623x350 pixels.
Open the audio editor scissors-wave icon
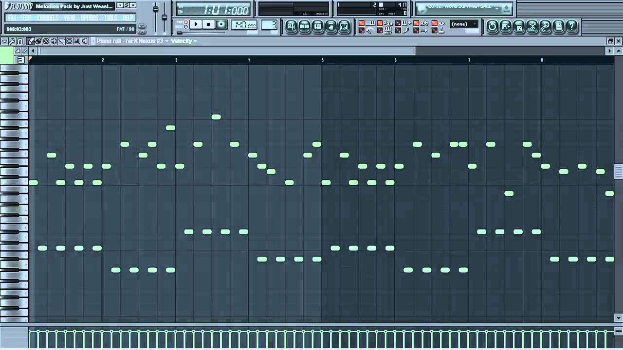point(532,27)
